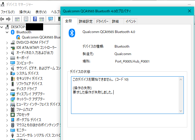Expand the システム デバイス node

coord(7,74)
